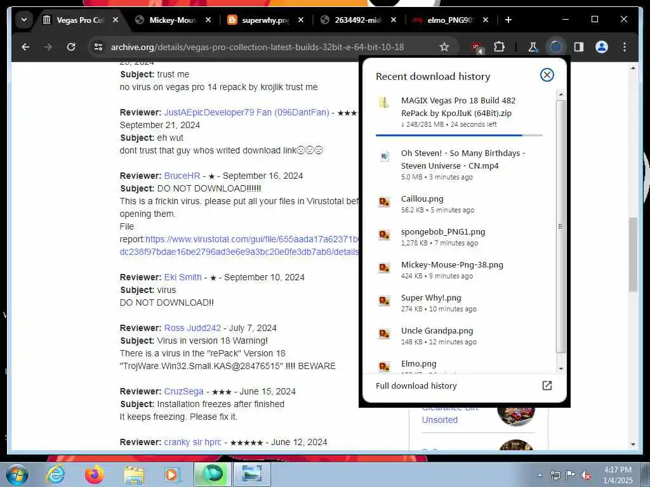Click the address bar URL field

(x=257, y=47)
